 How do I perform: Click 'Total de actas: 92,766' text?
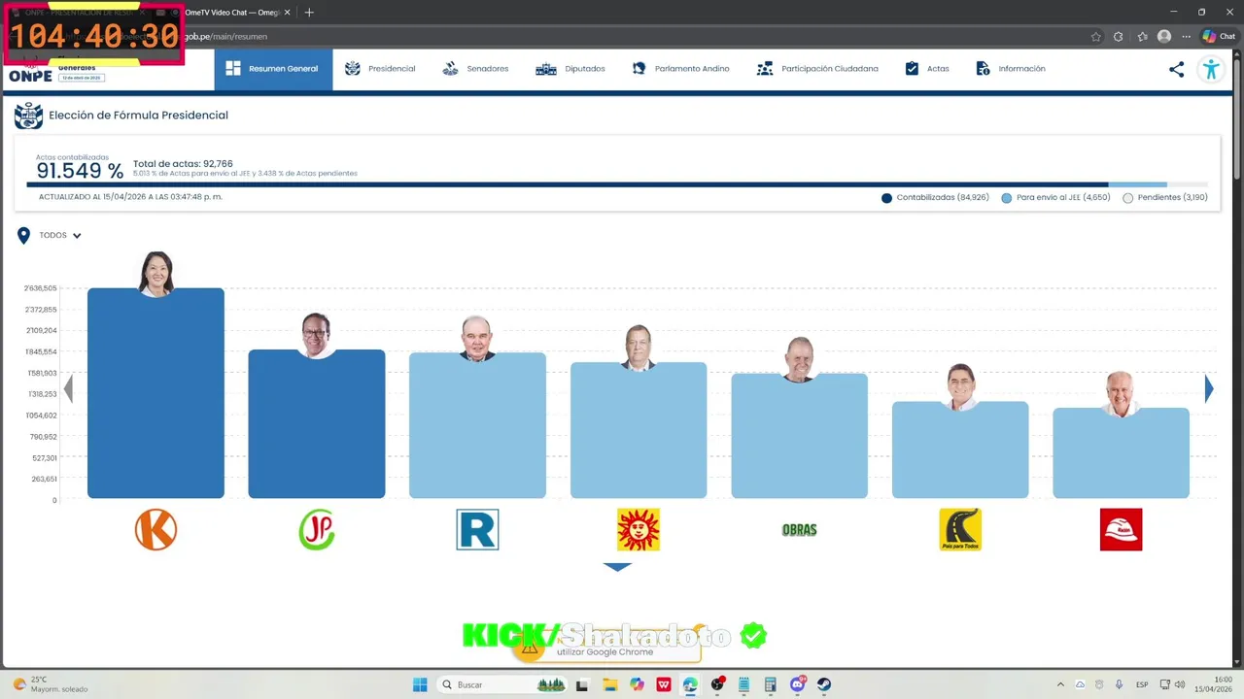pos(183,164)
